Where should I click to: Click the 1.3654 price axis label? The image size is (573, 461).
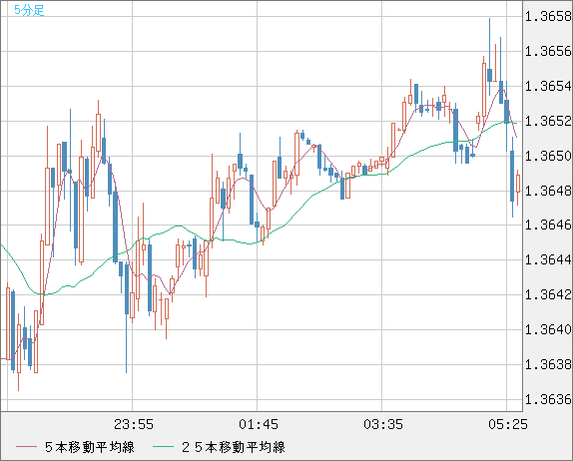548,86
